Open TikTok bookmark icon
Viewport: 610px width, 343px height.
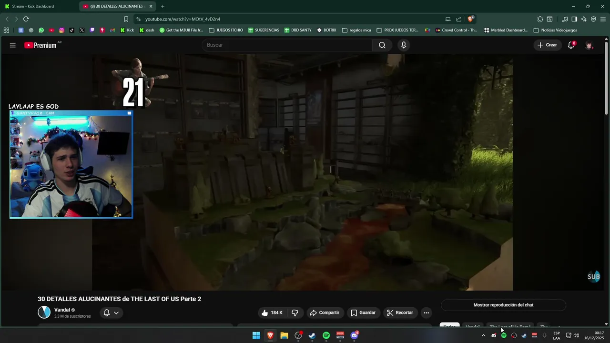coord(71,30)
